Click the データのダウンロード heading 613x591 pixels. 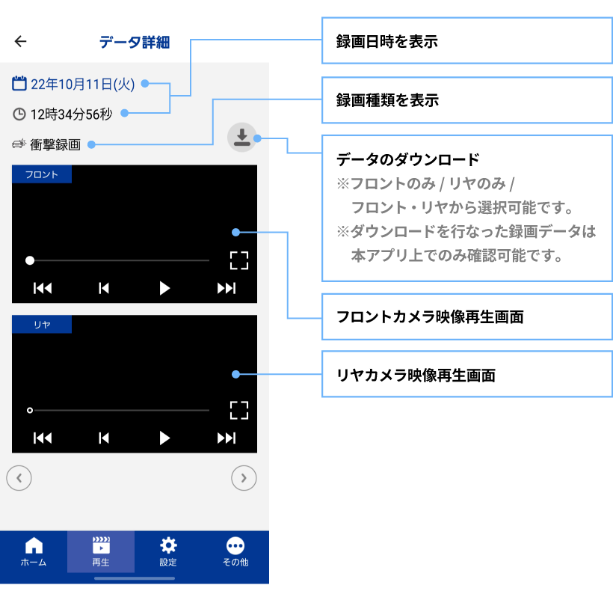click(407, 159)
